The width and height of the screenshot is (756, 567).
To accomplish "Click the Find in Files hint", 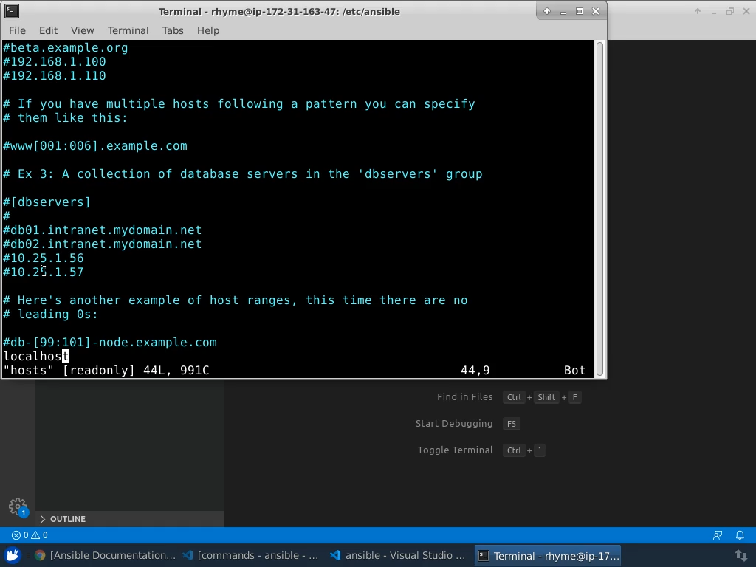I will (x=465, y=396).
